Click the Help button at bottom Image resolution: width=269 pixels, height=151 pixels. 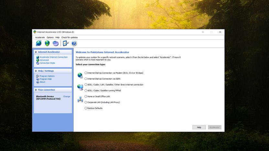coord(199,127)
